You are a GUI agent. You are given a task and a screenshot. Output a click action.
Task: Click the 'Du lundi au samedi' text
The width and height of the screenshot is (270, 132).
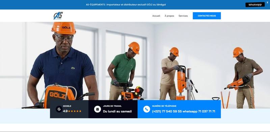117,111
